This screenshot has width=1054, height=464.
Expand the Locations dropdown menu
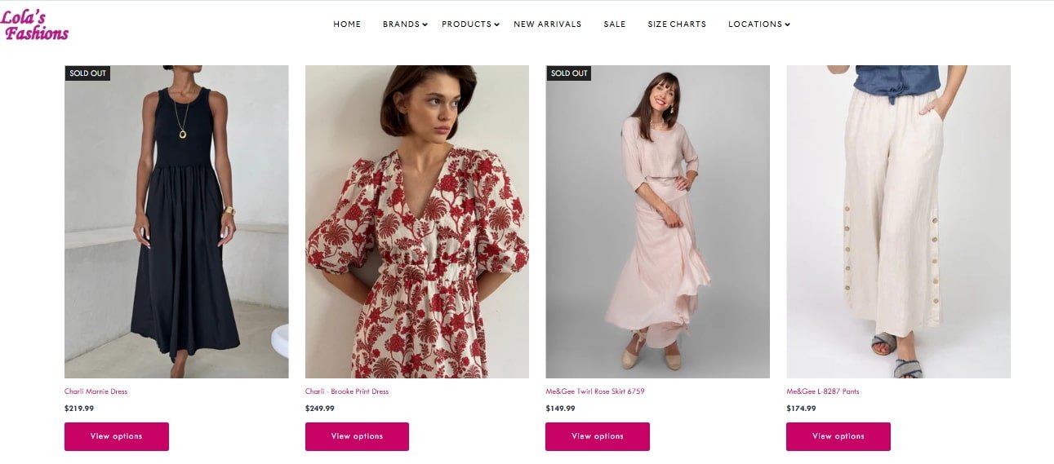tap(758, 24)
